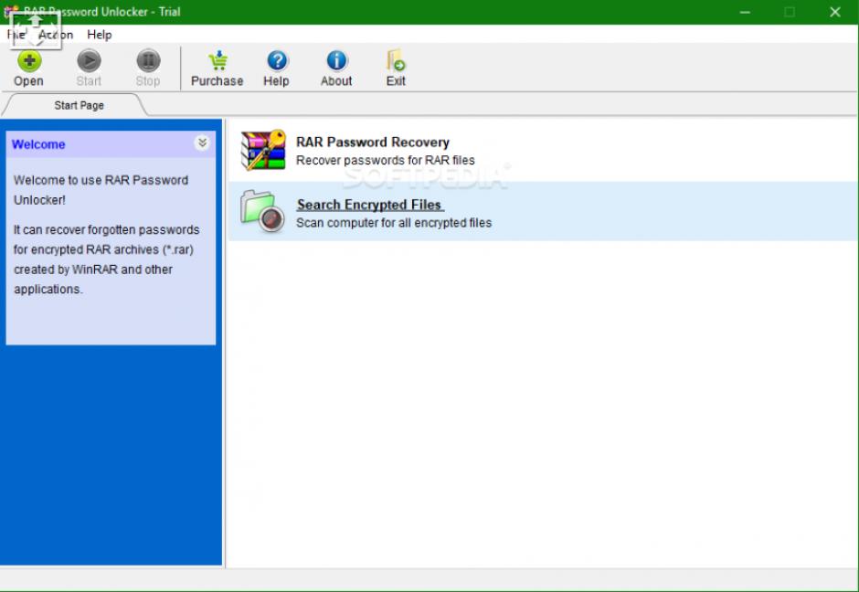Select the Start Page tab
This screenshot has width=859, height=592.
coord(78,105)
